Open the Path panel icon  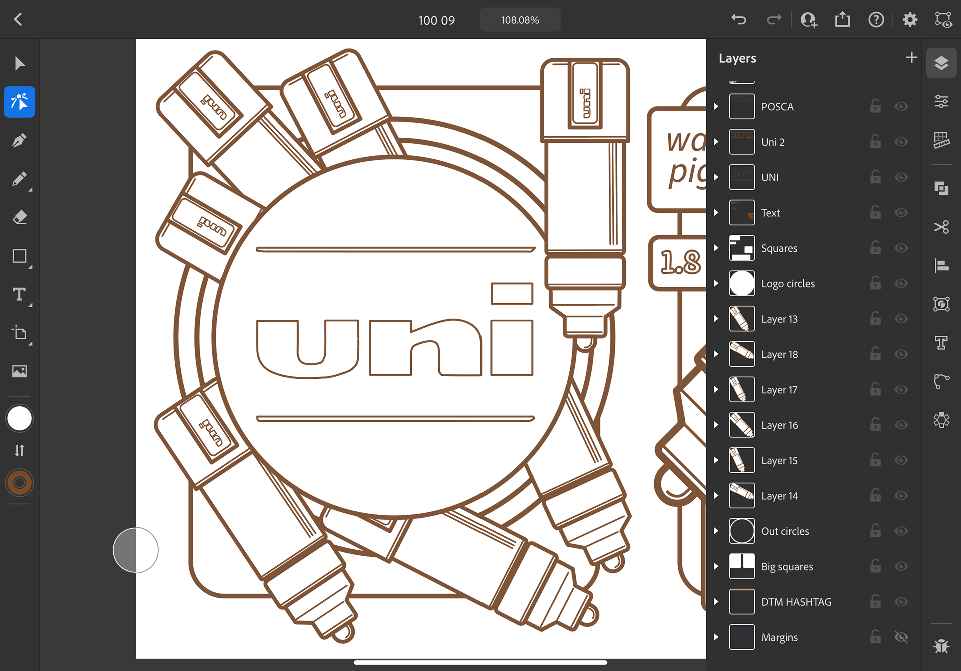pyautogui.click(x=941, y=381)
